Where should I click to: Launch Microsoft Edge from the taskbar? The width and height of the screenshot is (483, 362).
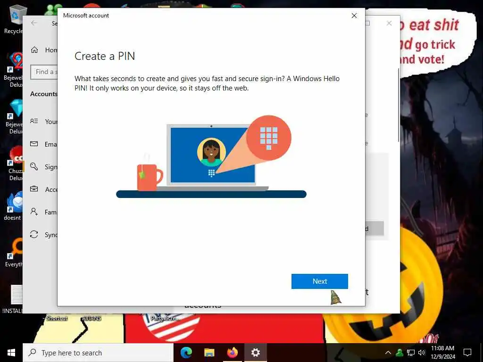pos(186,353)
